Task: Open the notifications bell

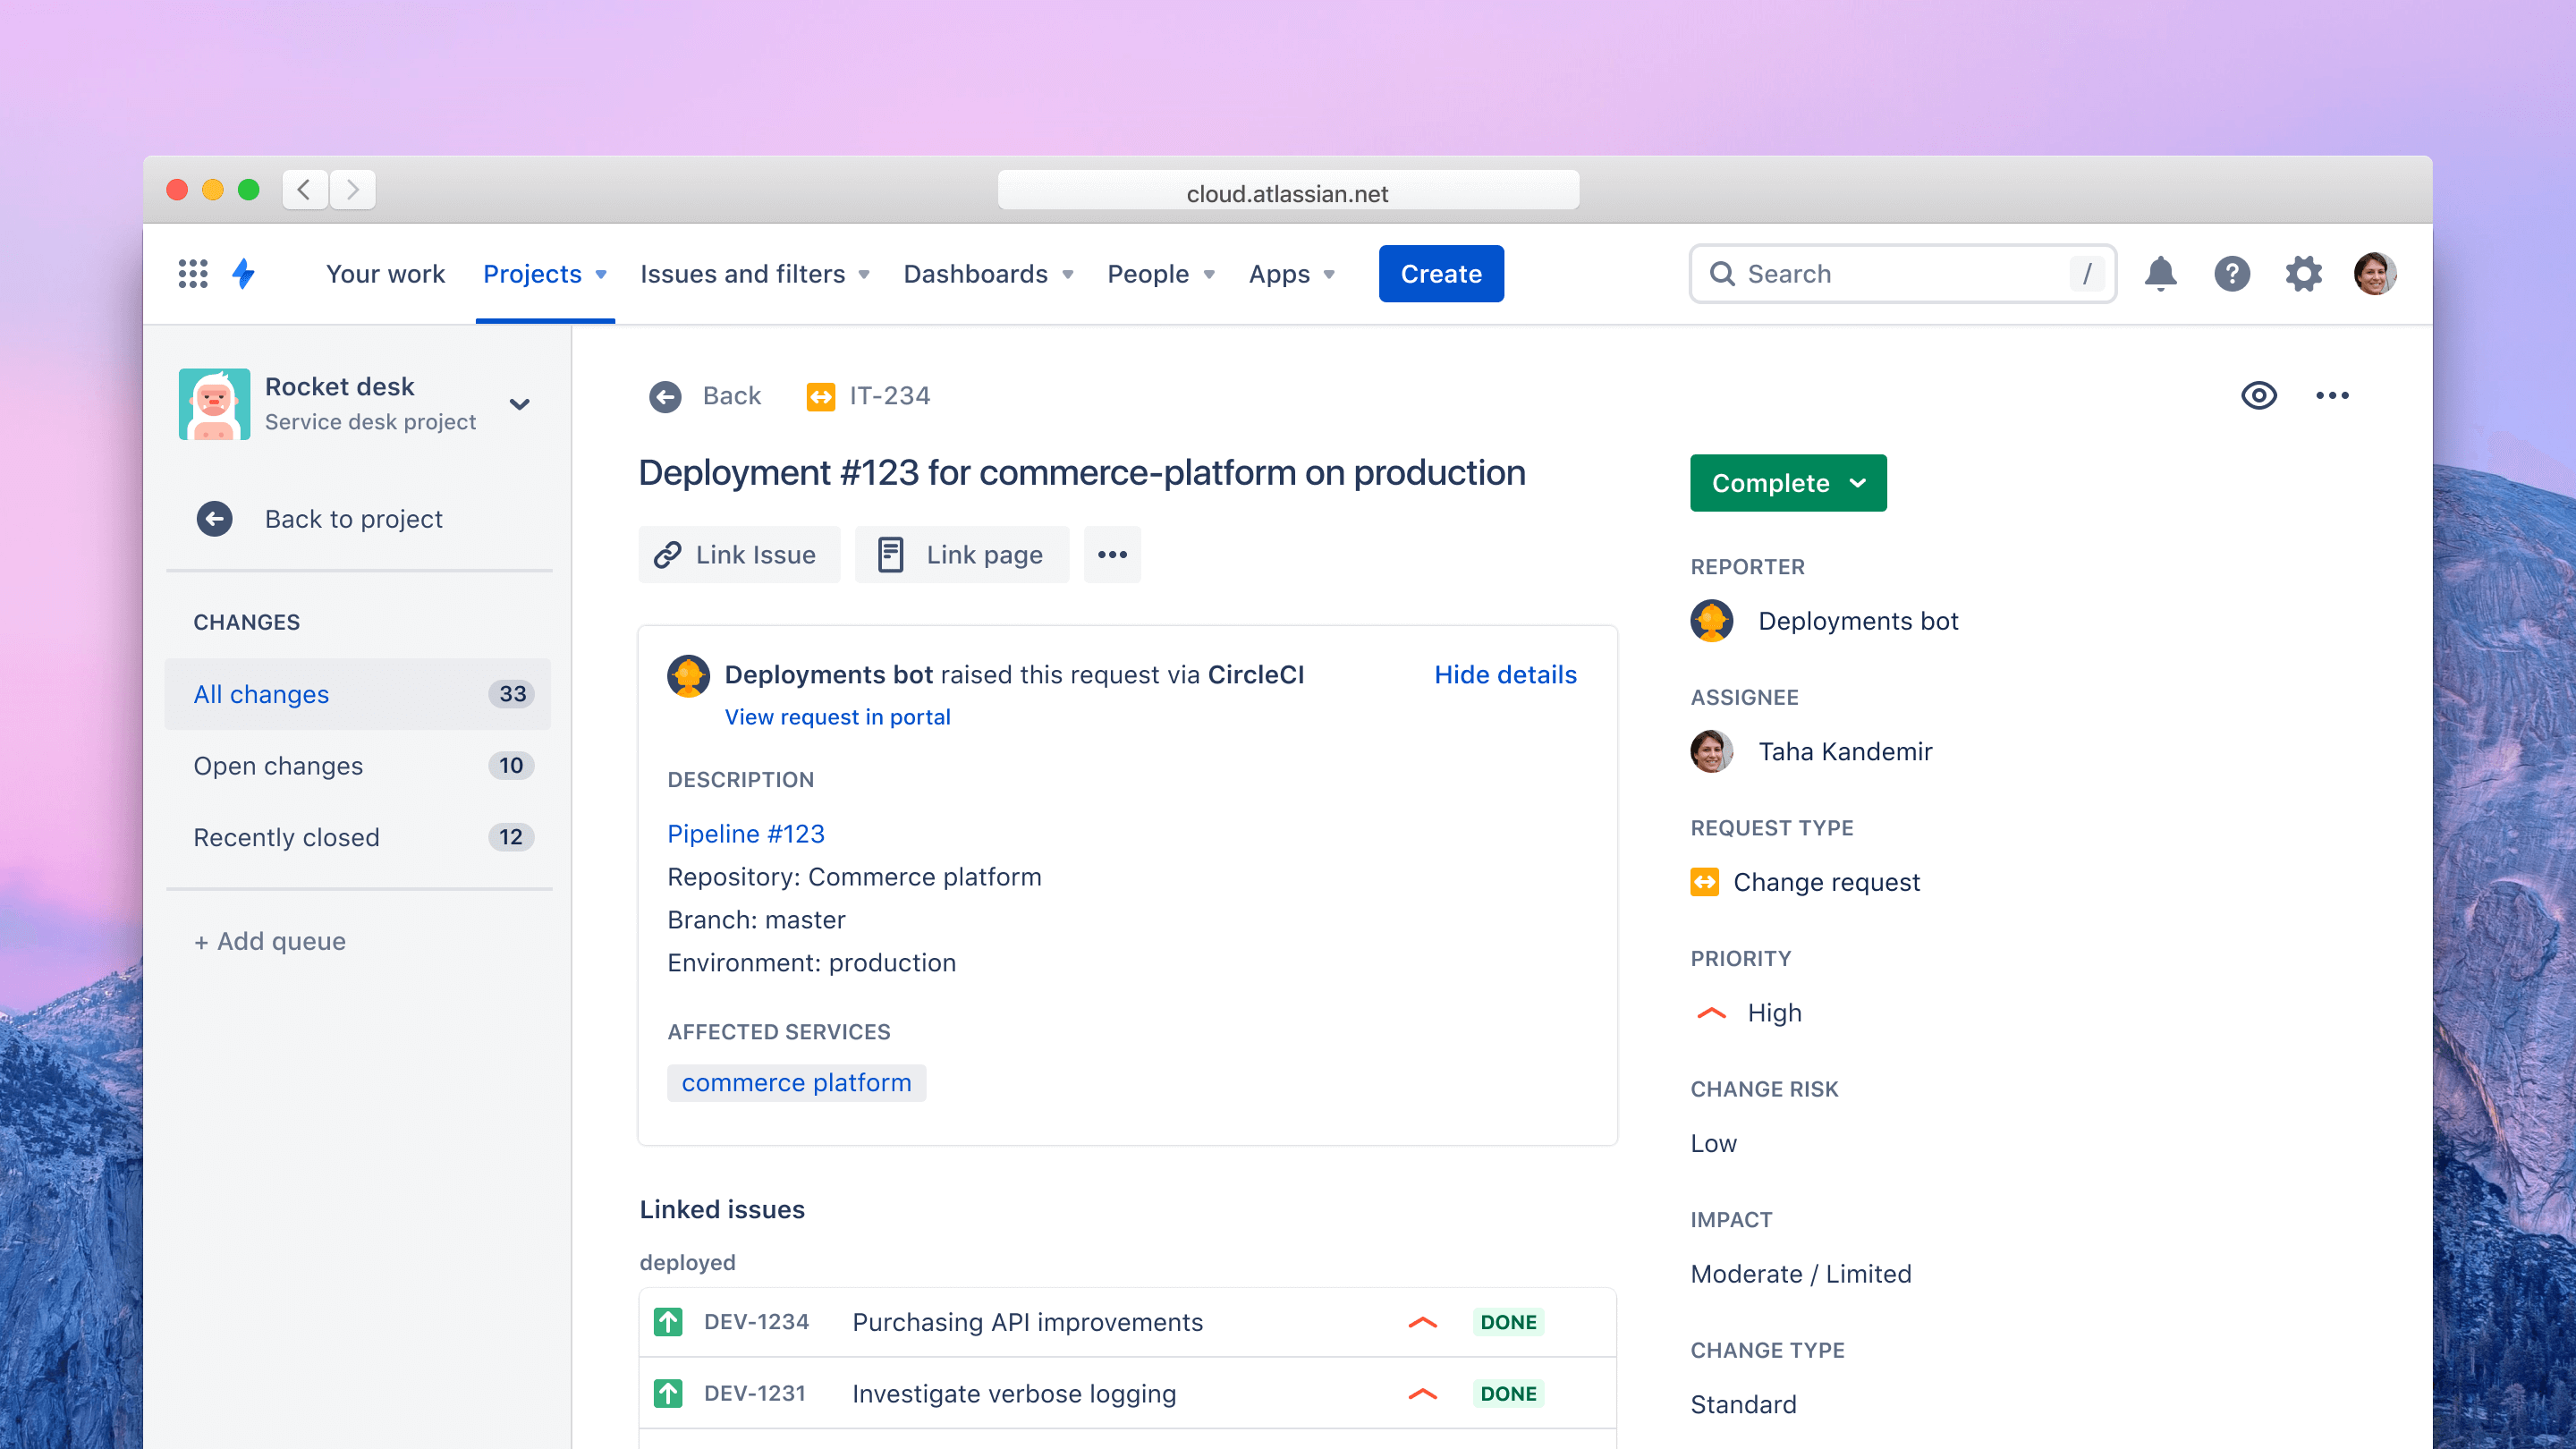Action: click(2161, 273)
